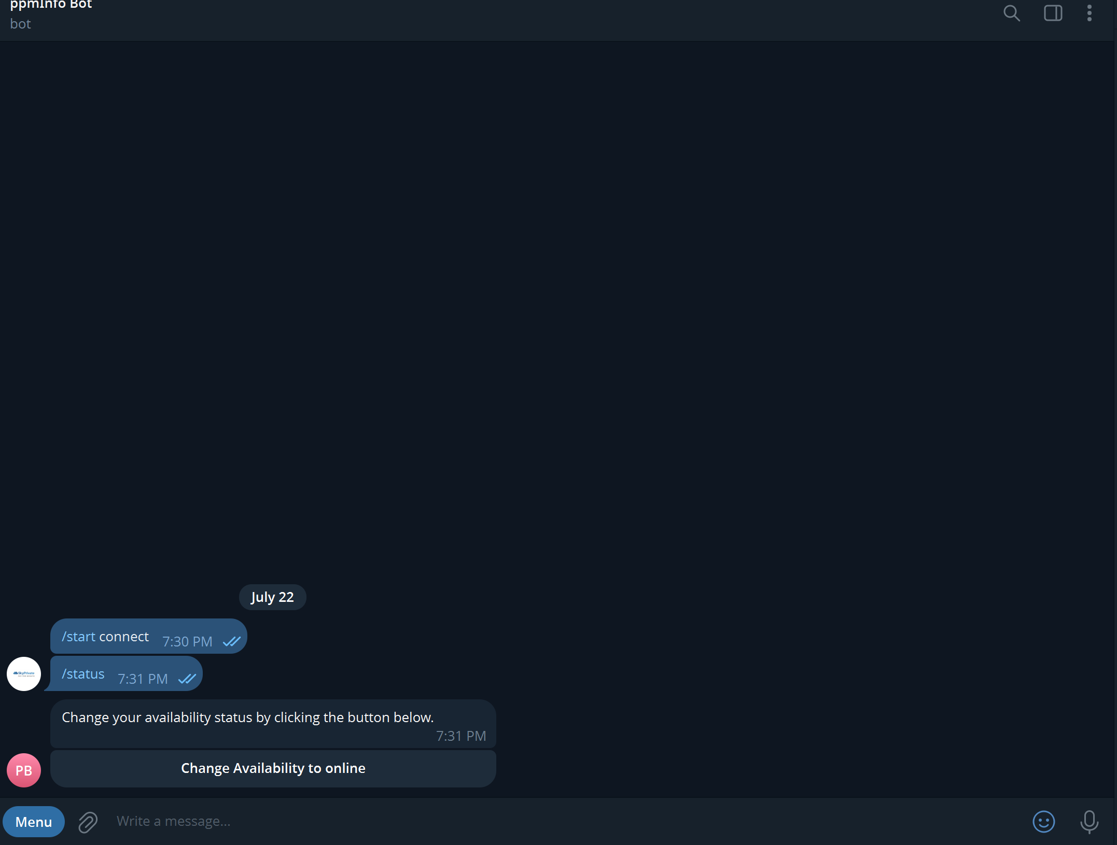This screenshot has width=1117, height=845.
Task: Click the microphone voice message icon
Action: click(x=1089, y=822)
